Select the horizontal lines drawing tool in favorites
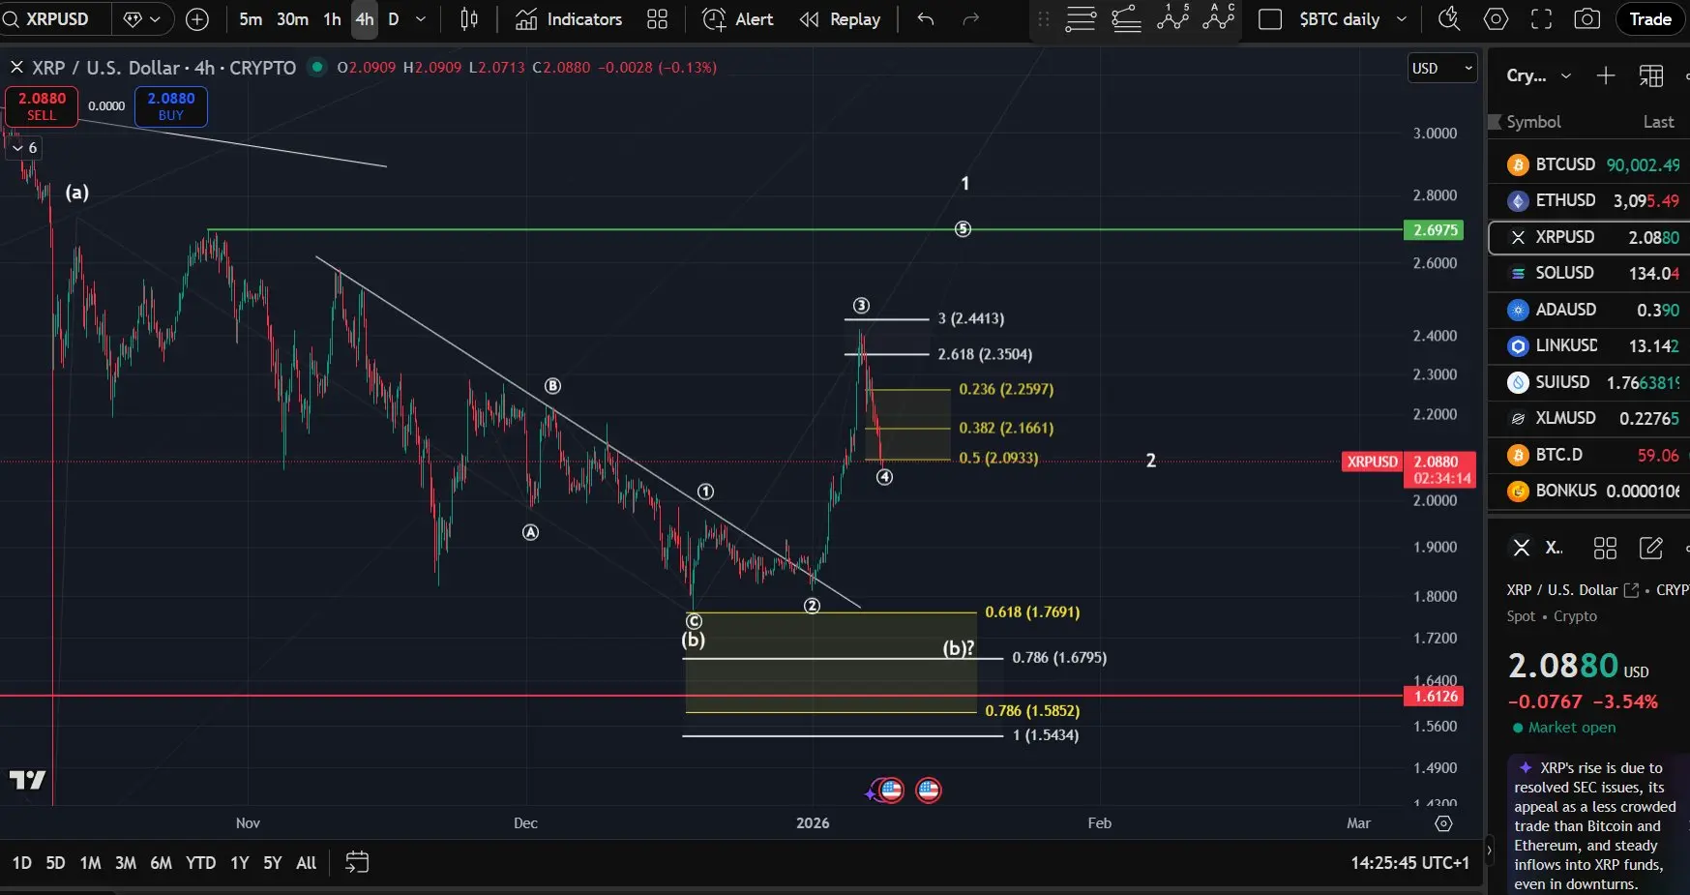1690x895 pixels. 1081,19
